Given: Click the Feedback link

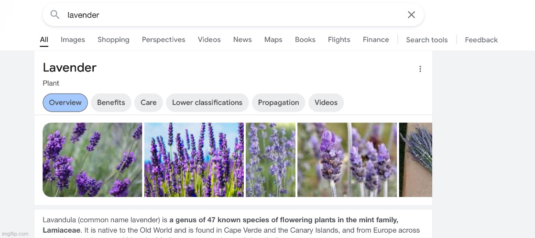Looking at the screenshot, I should point(481,40).
